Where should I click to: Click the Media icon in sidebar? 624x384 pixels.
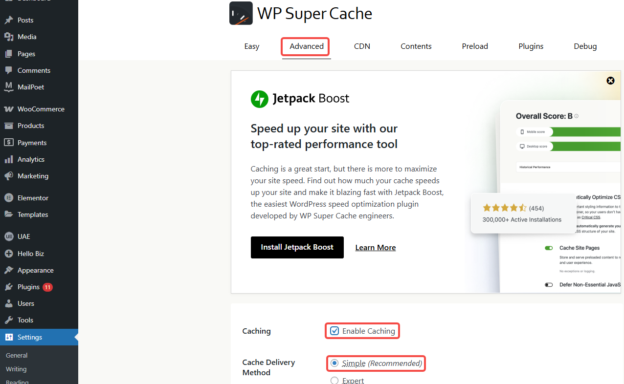8,37
